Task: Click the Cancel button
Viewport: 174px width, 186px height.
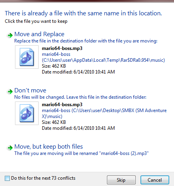Action: click(155, 180)
